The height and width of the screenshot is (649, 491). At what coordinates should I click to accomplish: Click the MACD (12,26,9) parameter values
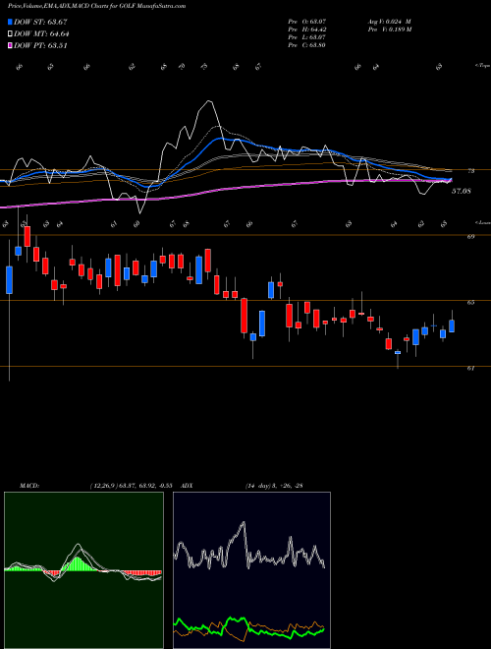pos(134,486)
